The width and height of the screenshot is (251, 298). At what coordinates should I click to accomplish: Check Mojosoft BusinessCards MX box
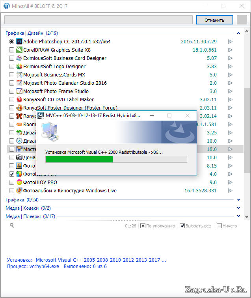(x=11, y=74)
